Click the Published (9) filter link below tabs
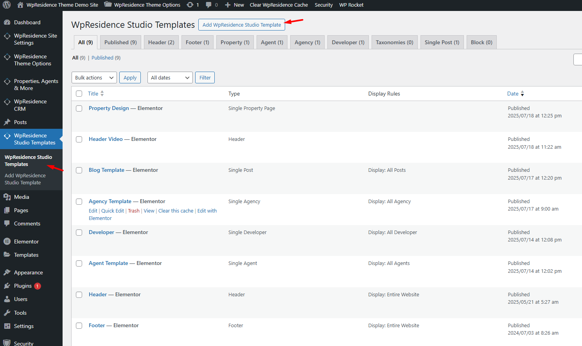 tap(106, 58)
